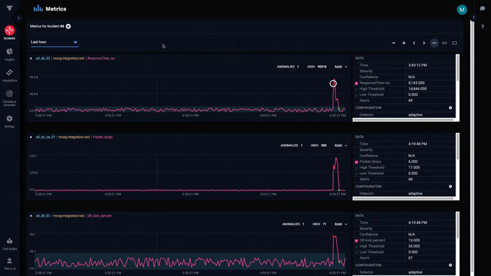Expand the left sidebar with chevron
The width and height of the screenshot is (491, 276).
(x=18, y=18)
